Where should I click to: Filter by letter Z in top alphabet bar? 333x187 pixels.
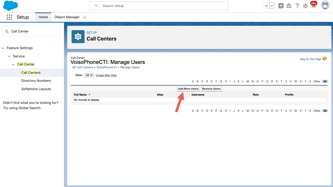[310, 82]
